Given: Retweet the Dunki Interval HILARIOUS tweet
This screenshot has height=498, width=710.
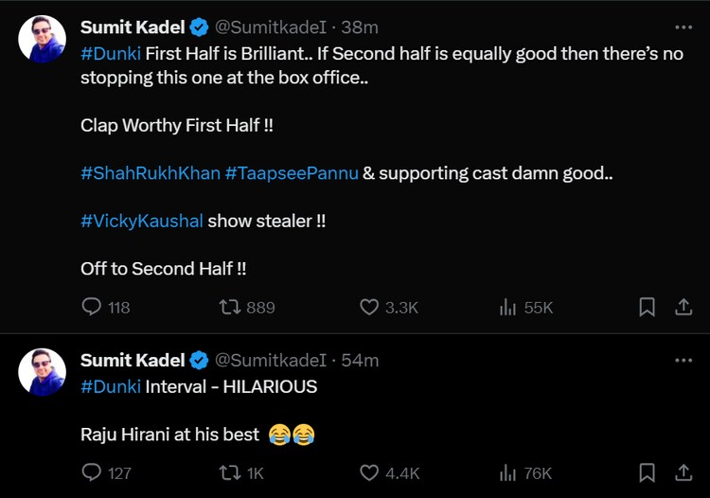Looking at the screenshot, I should coord(229,471).
